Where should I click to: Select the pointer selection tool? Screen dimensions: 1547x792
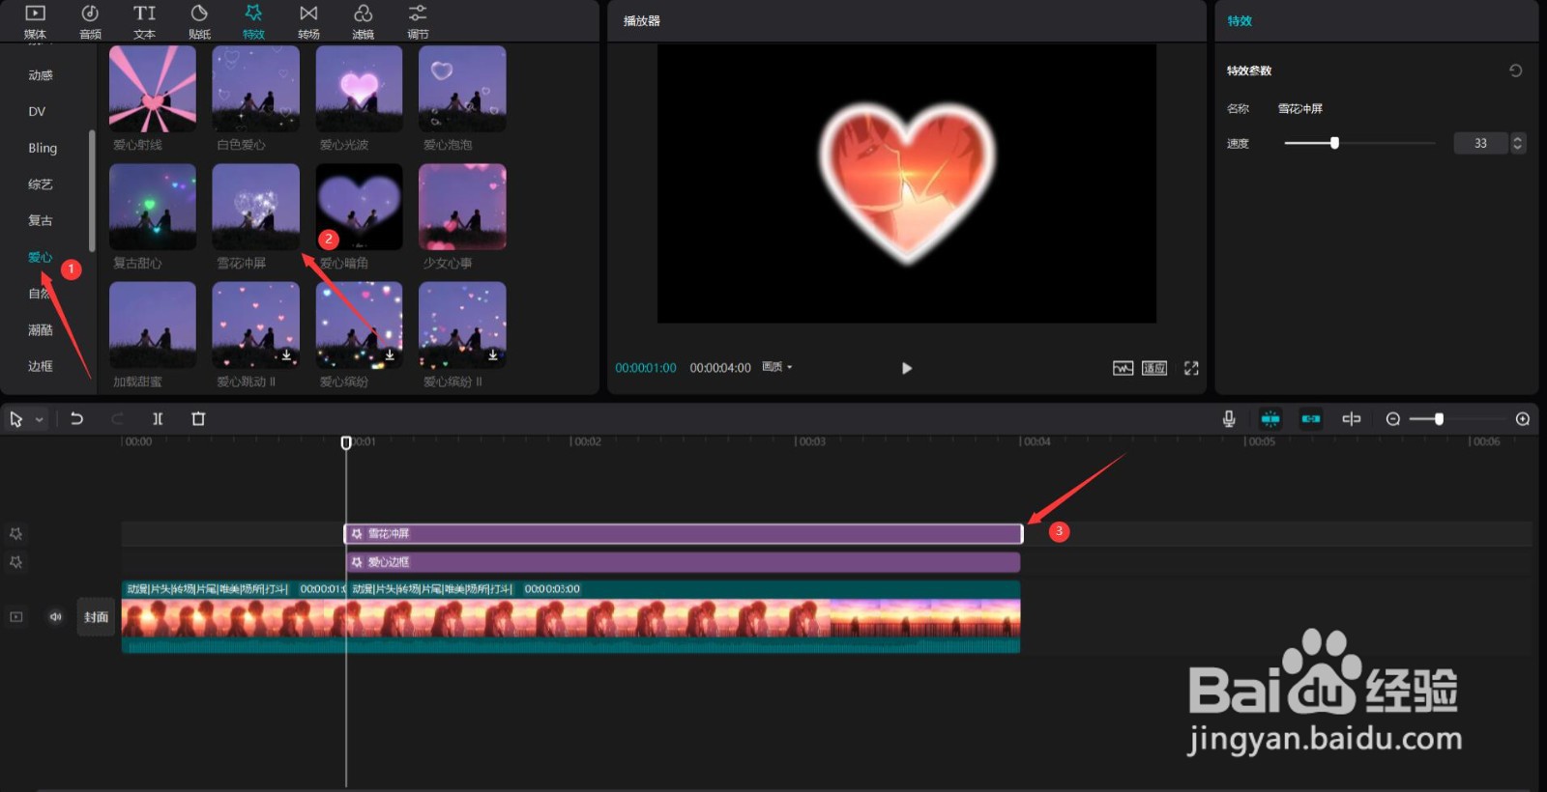pyautogui.click(x=16, y=419)
